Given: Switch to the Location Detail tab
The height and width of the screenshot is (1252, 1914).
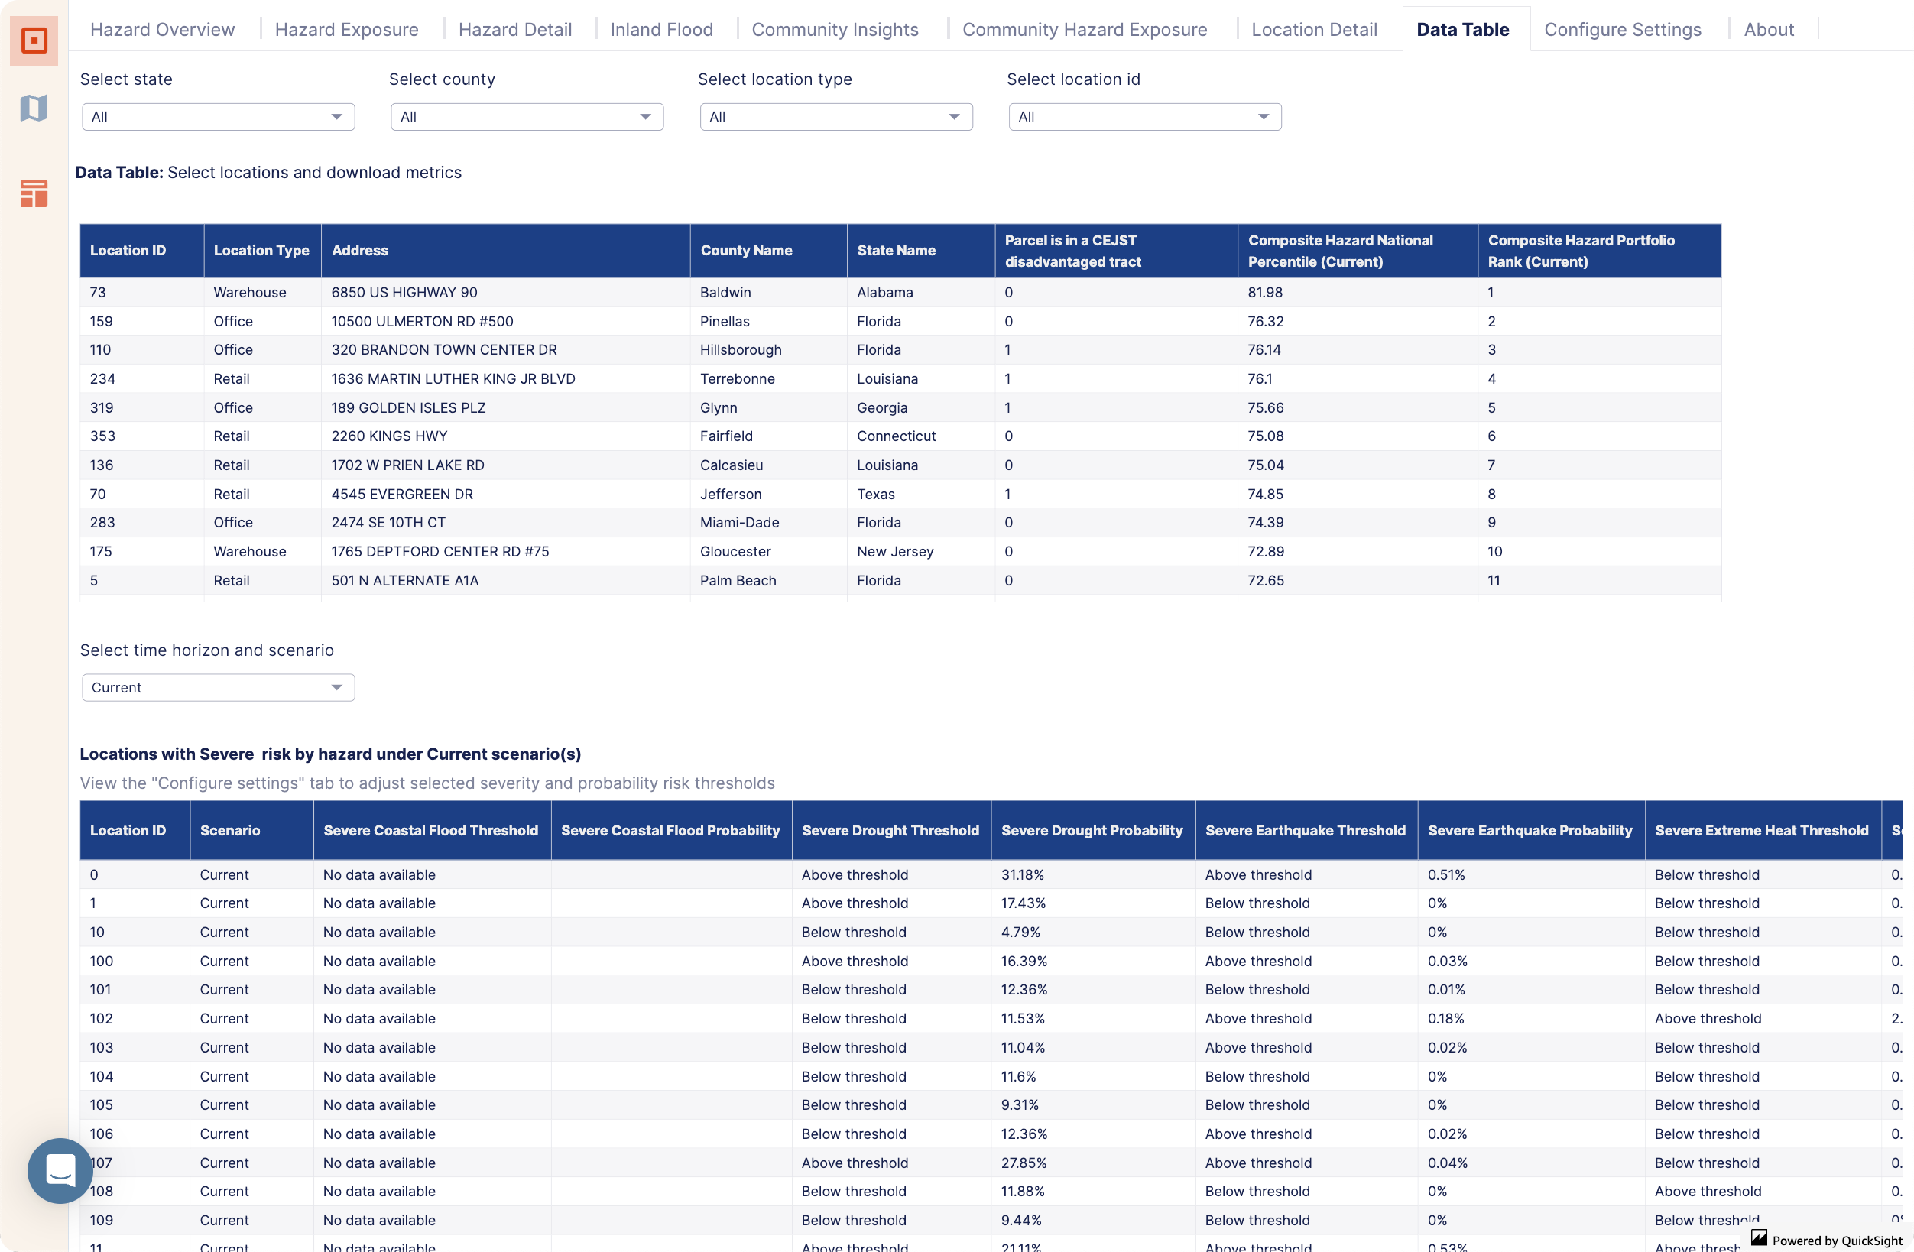Looking at the screenshot, I should [x=1314, y=30].
